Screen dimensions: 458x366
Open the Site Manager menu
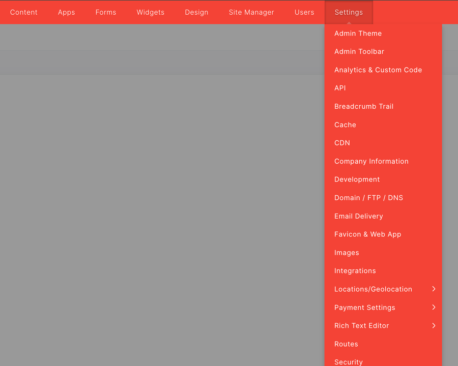coord(251,12)
